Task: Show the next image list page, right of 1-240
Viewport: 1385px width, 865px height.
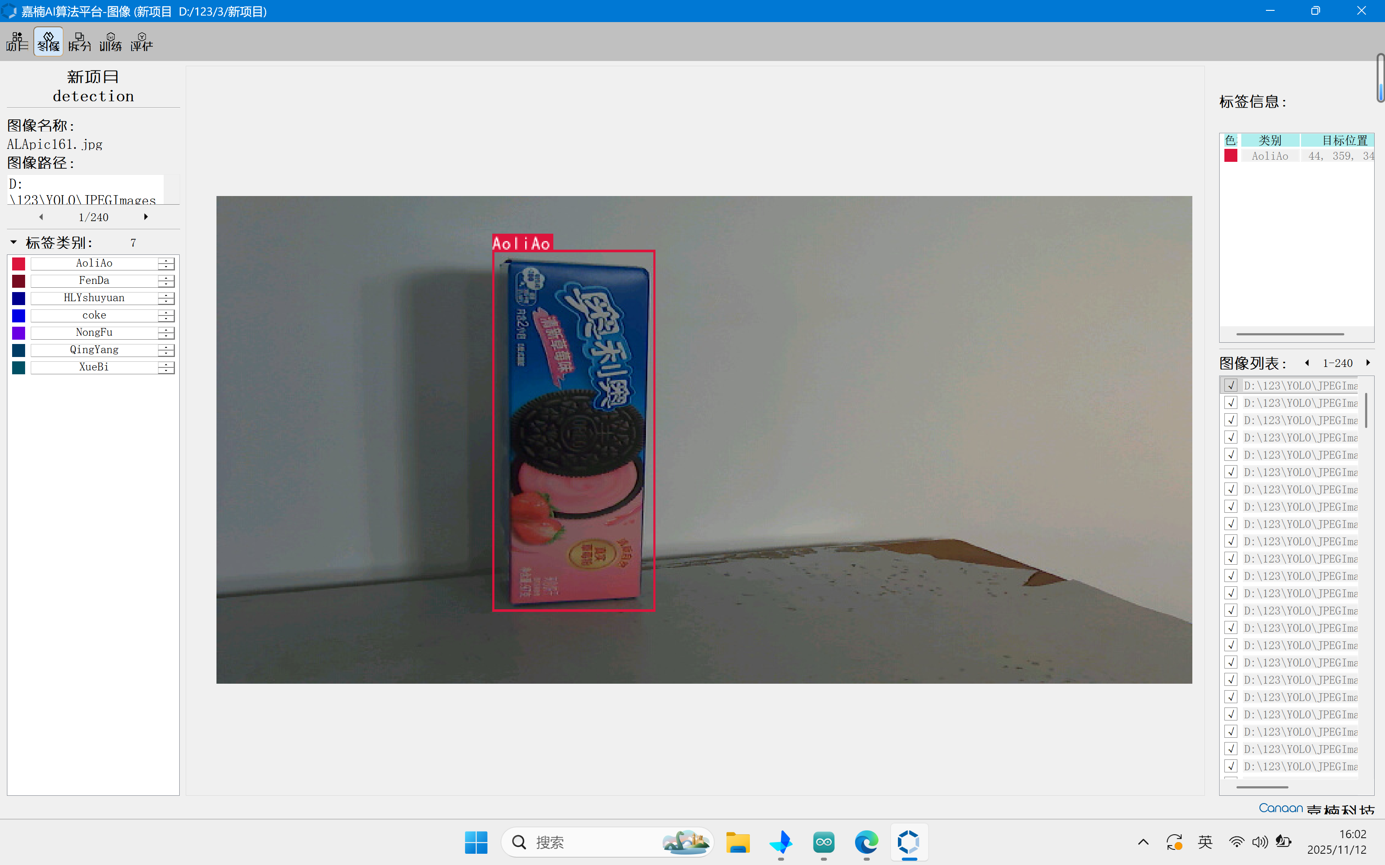Action: tap(1369, 363)
